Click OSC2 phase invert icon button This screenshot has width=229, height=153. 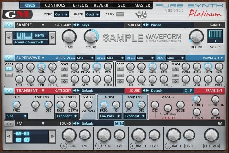coord(64,75)
